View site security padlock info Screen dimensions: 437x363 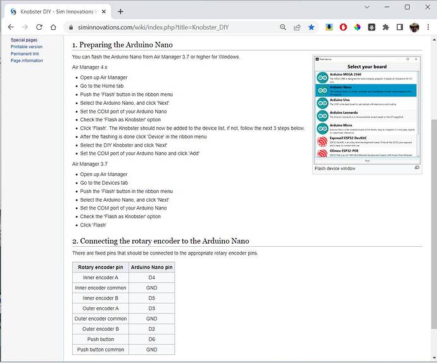tap(71, 27)
